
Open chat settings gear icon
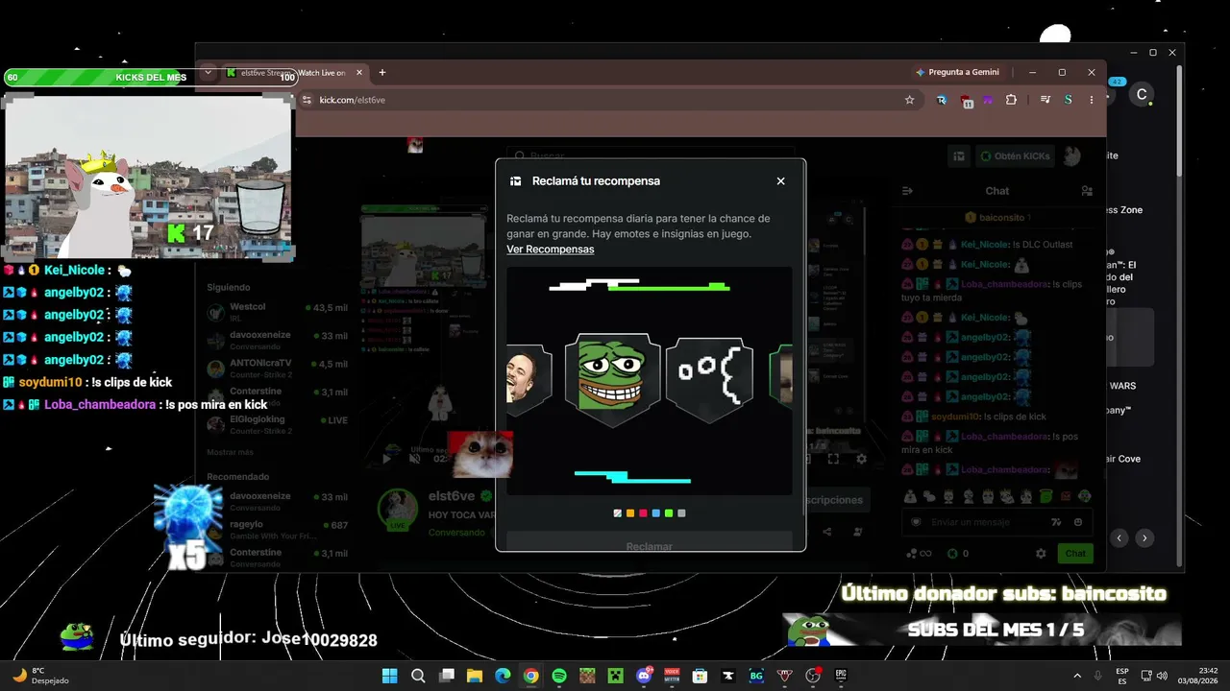[1041, 554]
